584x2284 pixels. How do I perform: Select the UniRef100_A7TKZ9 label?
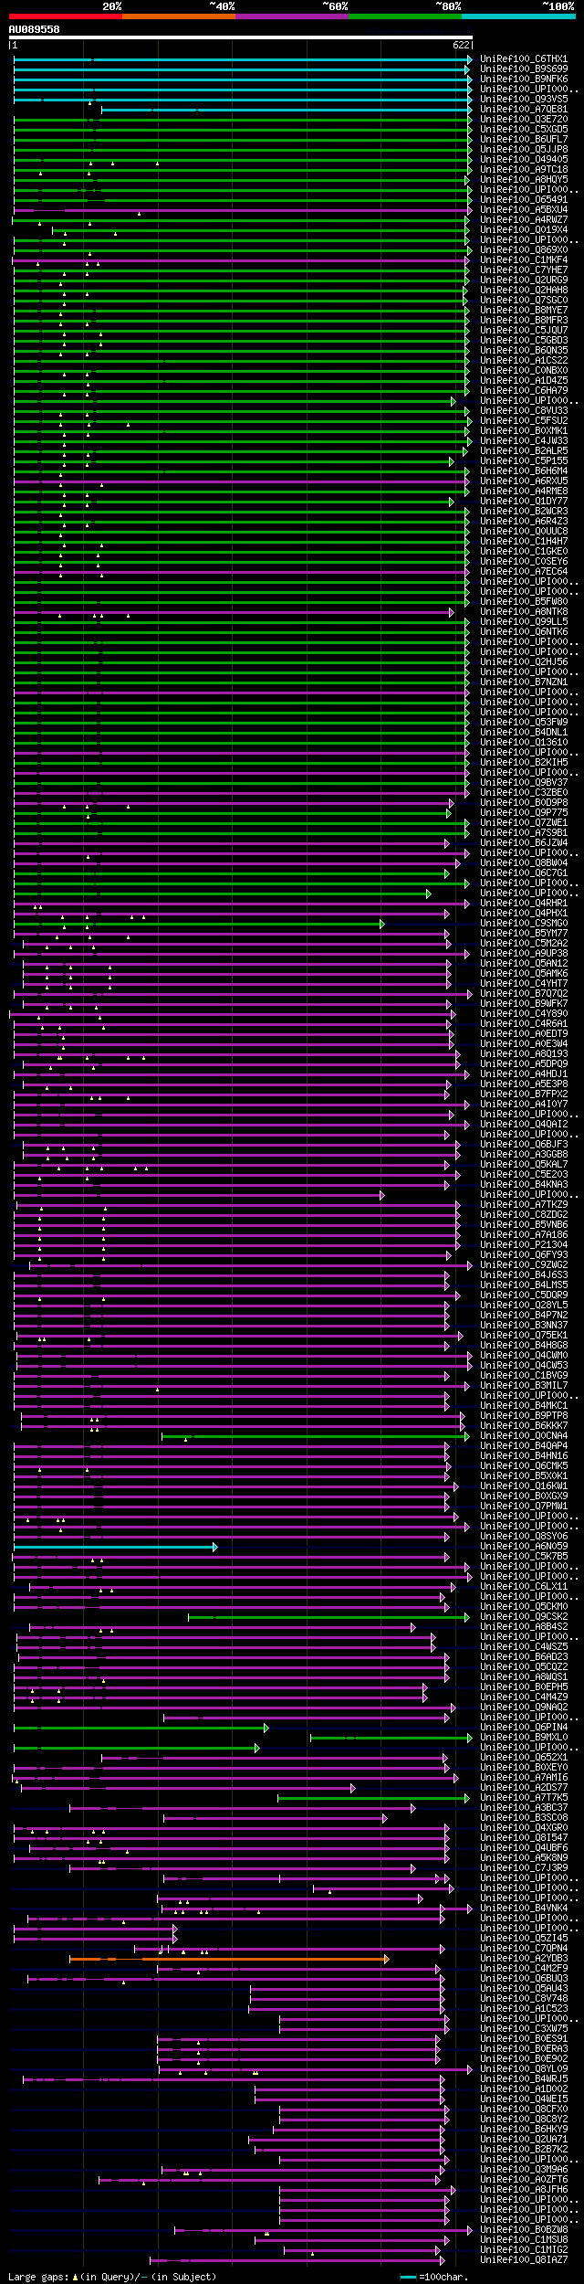click(x=524, y=1205)
